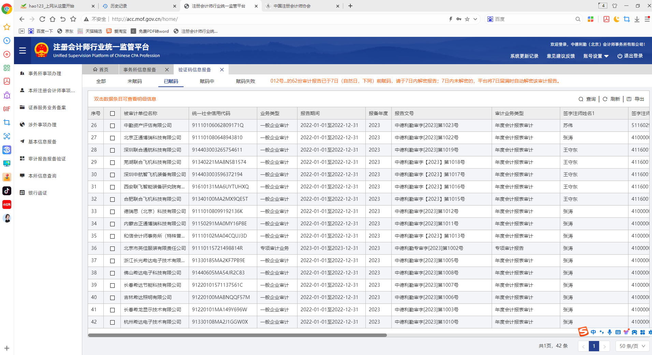652x355 pixels.
Task: Expand the address bar dropdown chevron
Action: (475, 19)
